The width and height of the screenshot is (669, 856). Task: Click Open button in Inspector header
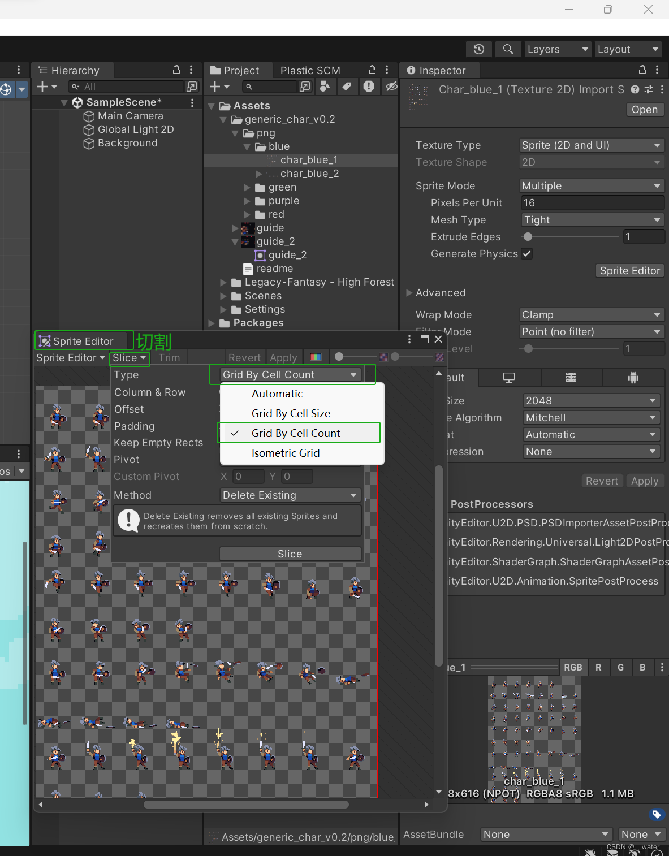pyautogui.click(x=645, y=110)
